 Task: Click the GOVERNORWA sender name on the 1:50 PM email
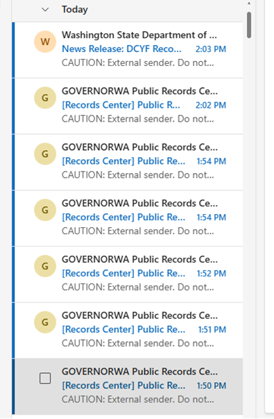click(x=140, y=372)
